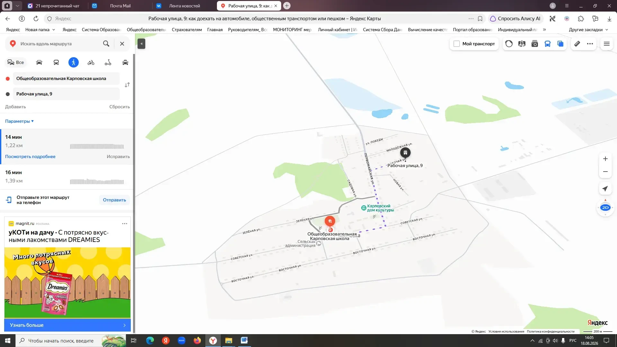Expand the Другие закладки folder
Viewport: 617px width, 347px height.
coord(589,30)
